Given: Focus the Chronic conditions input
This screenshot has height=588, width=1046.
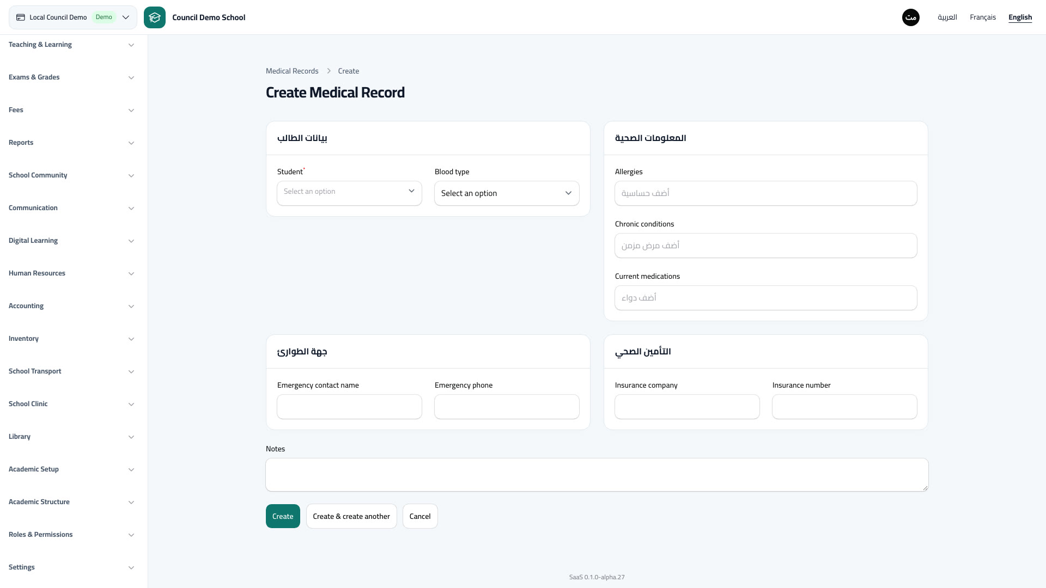Looking at the screenshot, I should [x=766, y=246].
